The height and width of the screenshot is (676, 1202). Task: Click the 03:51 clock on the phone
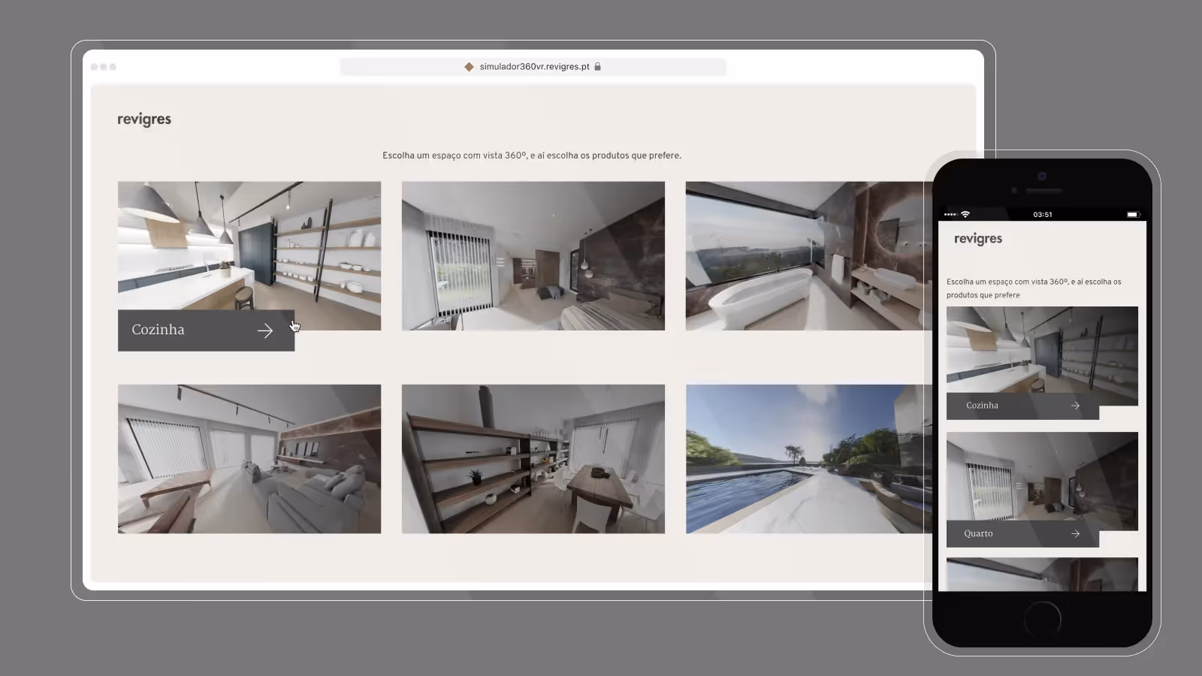point(1043,215)
